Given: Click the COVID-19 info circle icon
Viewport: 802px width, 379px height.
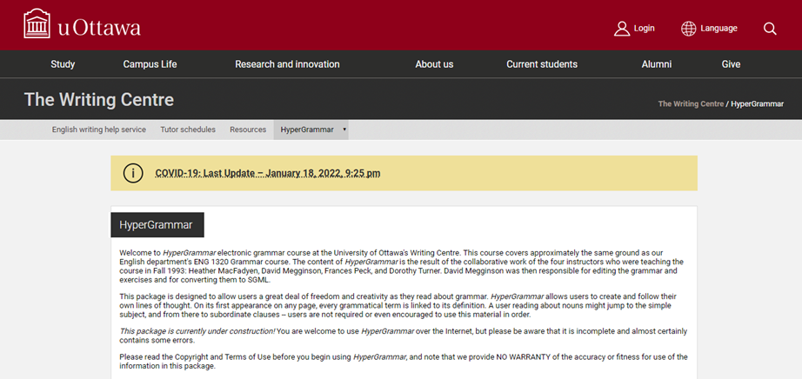Looking at the screenshot, I should 132,173.
